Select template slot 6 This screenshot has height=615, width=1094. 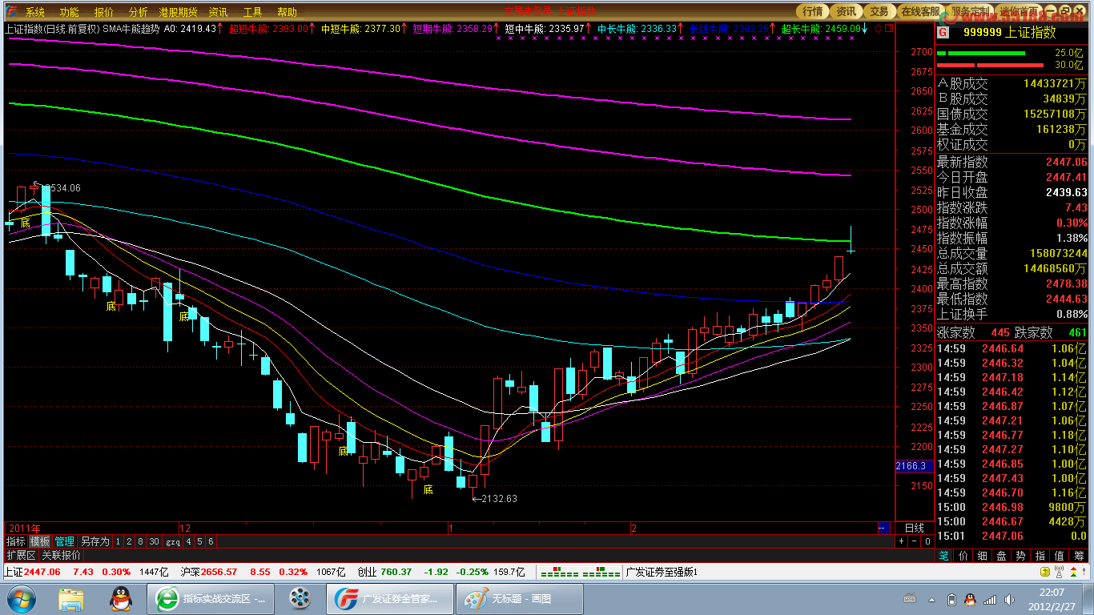(211, 541)
